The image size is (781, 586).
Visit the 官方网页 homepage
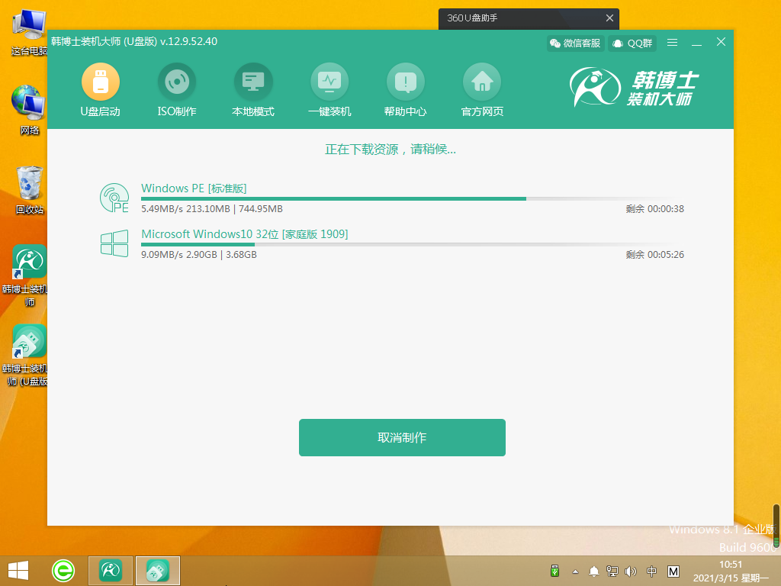point(481,82)
